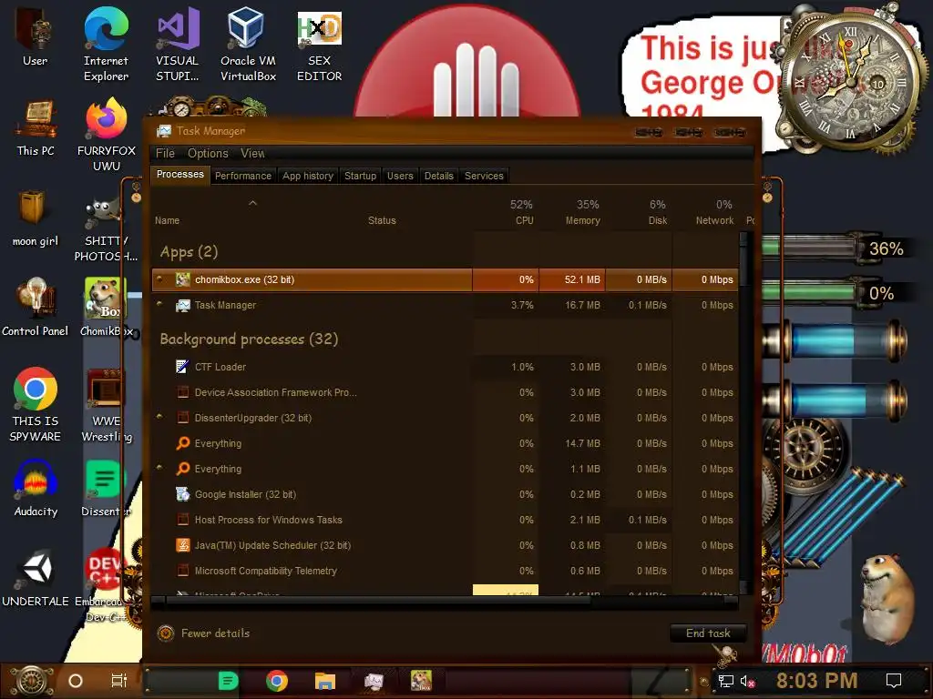Open the Dissenter desktop shortcut
This screenshot has width=933, height=699.
tap(106, 489)
